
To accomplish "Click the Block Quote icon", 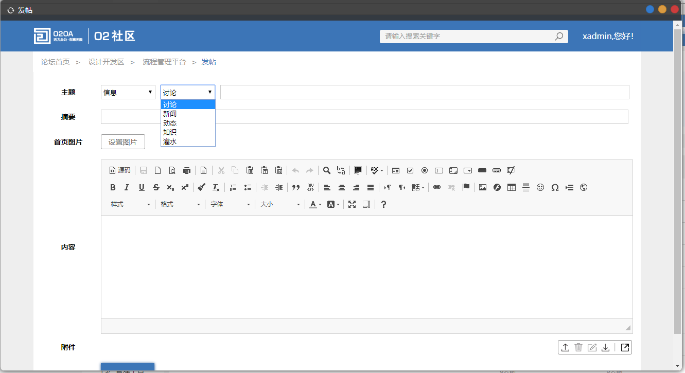I will (296, 187).
